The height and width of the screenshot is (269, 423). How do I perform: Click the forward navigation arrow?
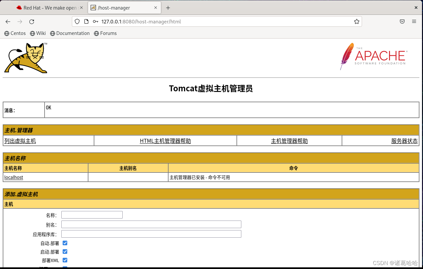tap(20, 22)
